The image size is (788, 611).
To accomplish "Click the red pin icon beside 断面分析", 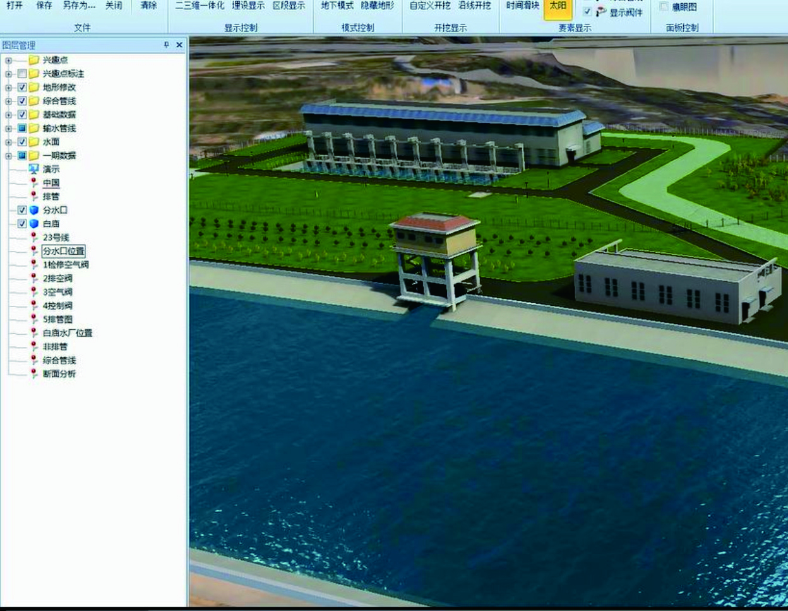I will (34, 374).
